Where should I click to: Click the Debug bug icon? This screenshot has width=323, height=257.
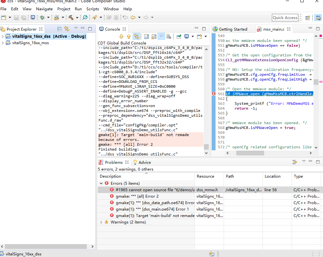coord(42,17)
